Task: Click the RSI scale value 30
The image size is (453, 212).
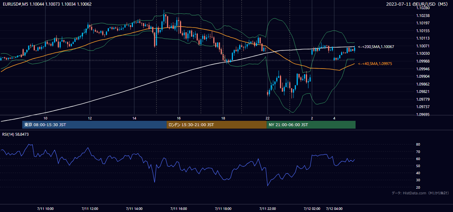Action: click(x=418, y=180)
